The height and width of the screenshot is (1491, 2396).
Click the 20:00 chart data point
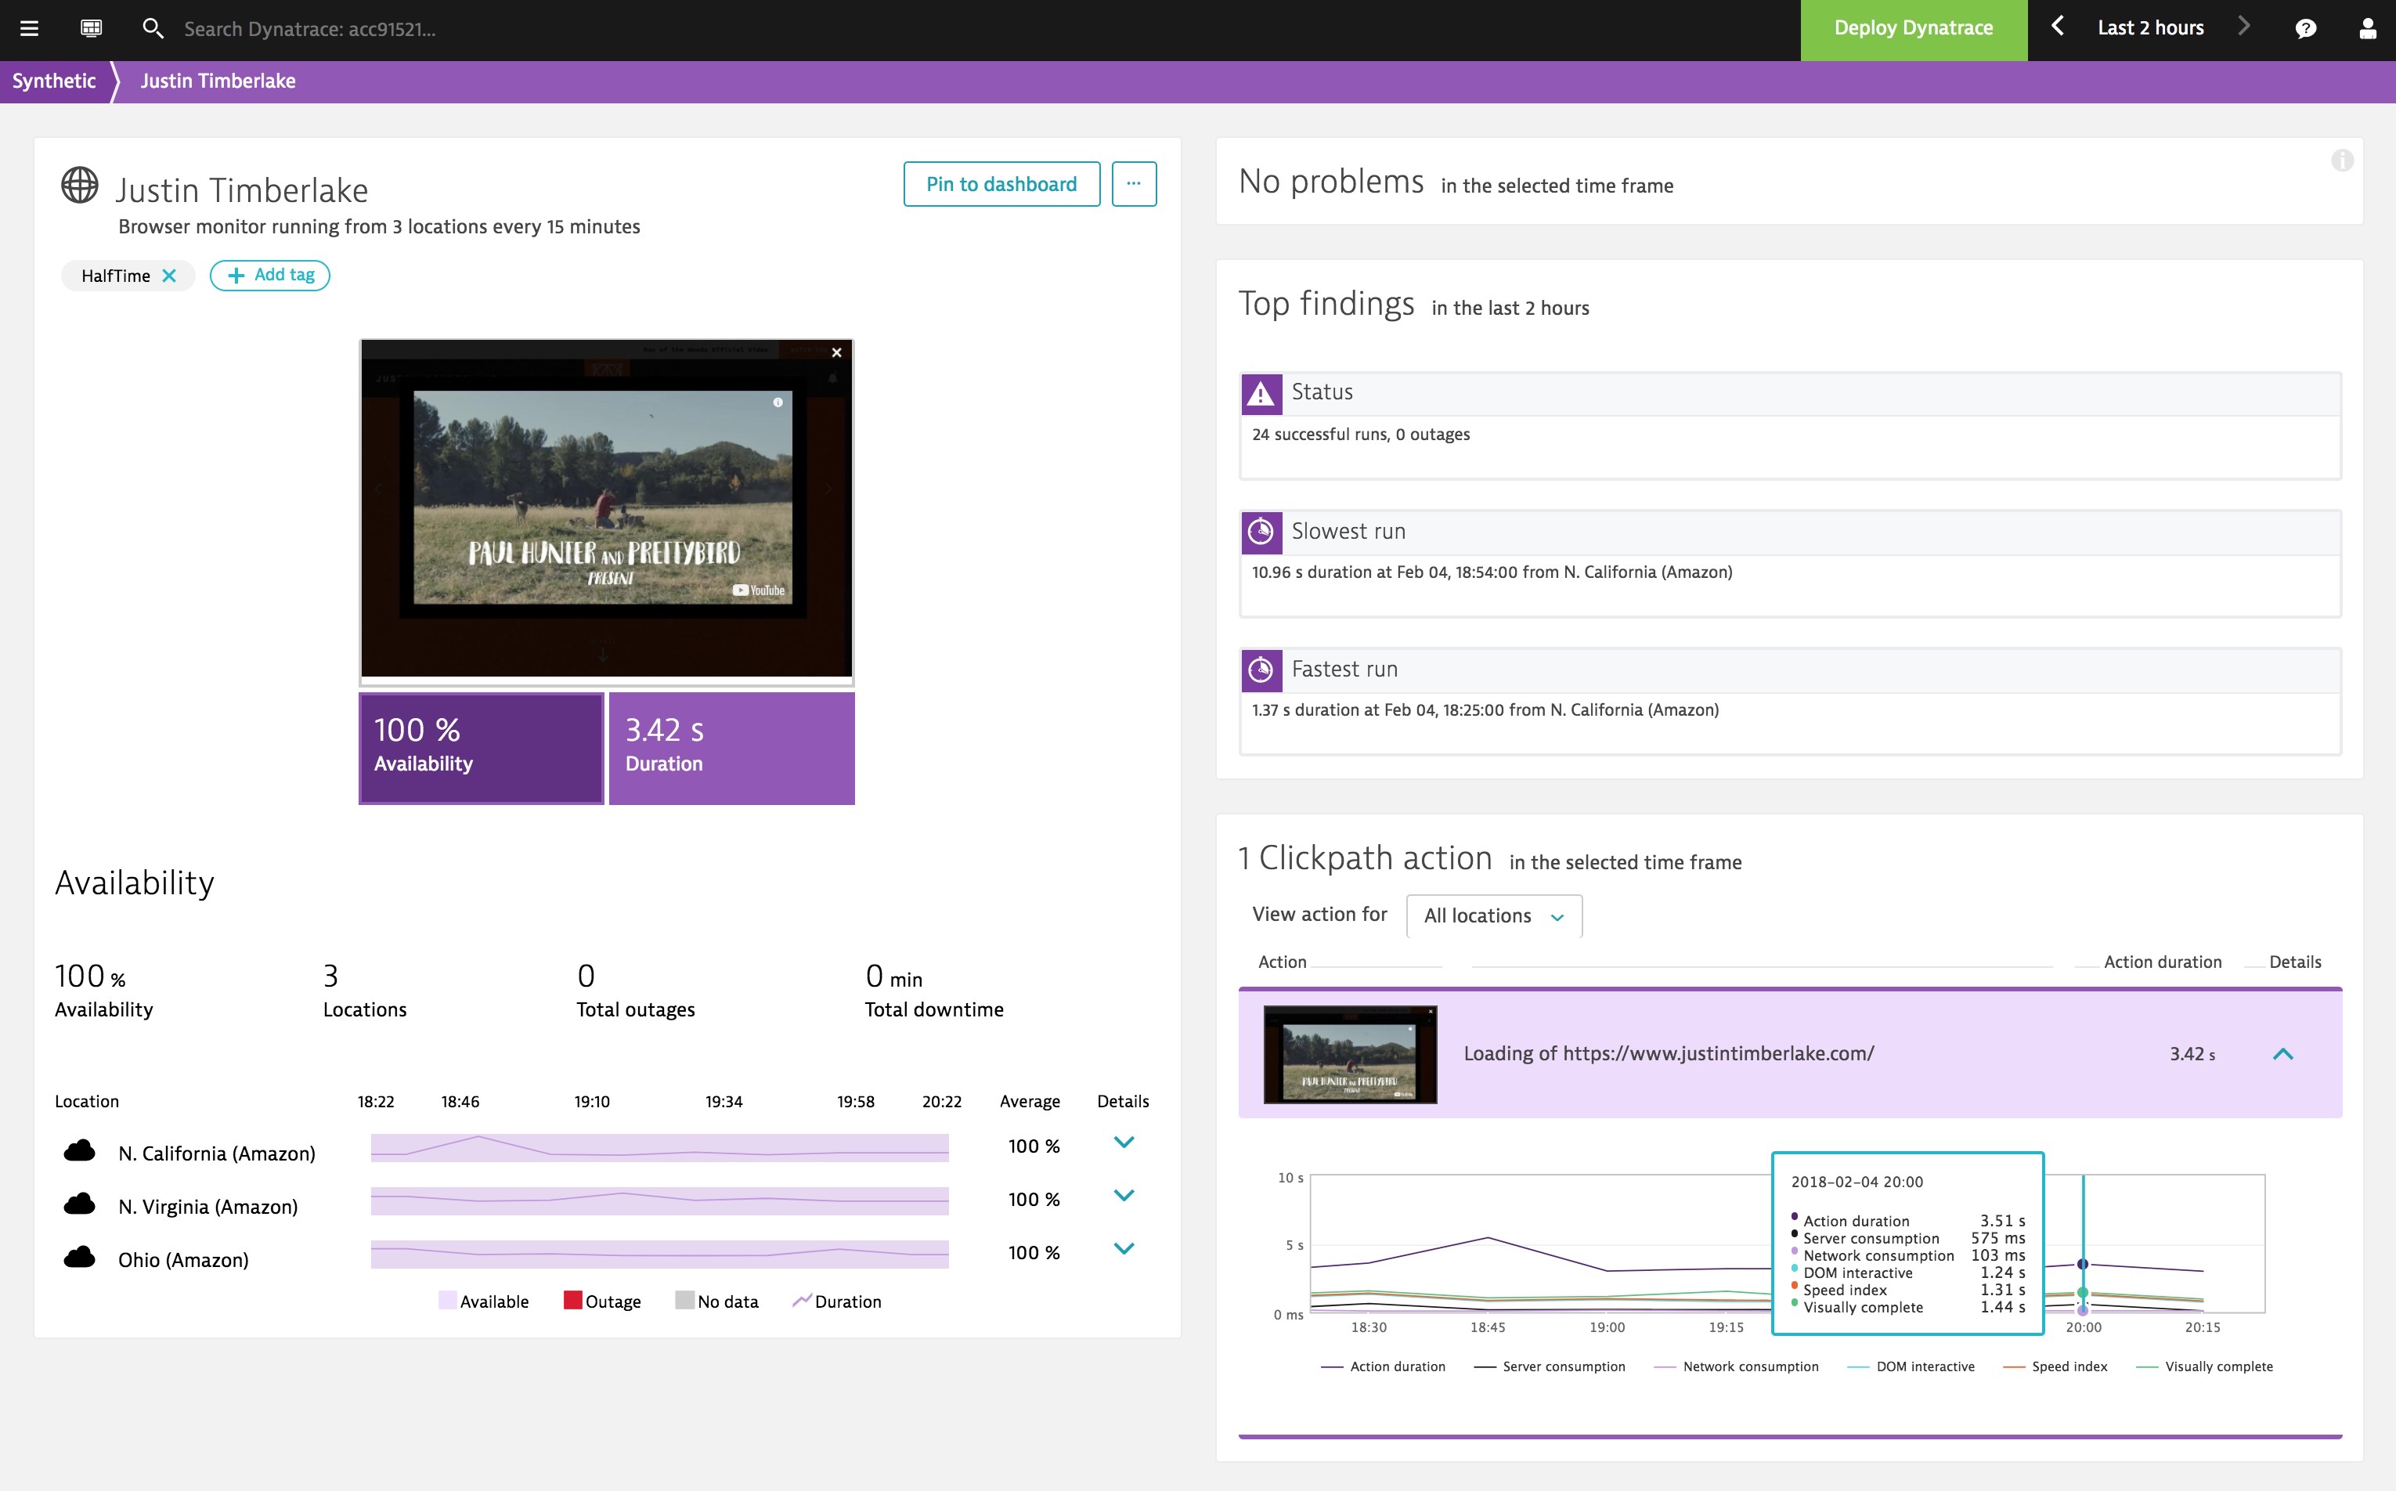click(x=2083, y=1264)
